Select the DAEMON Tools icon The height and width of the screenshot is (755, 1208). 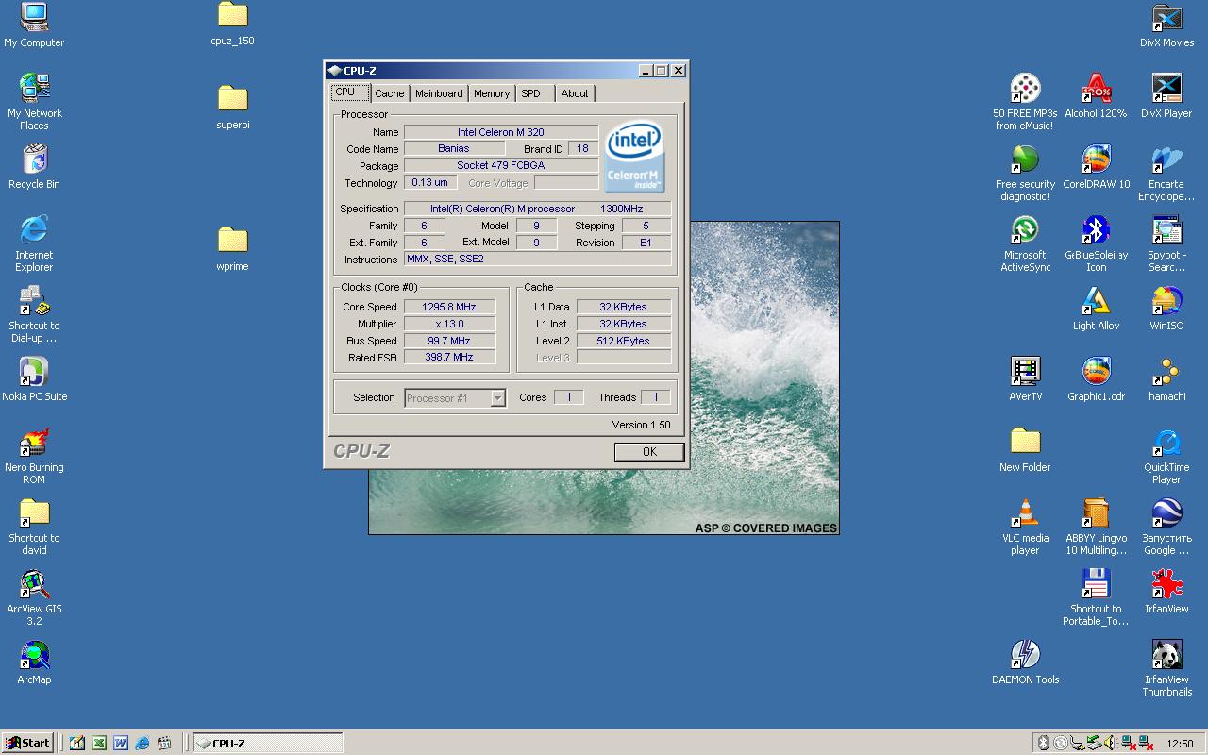pos(1025,662)
